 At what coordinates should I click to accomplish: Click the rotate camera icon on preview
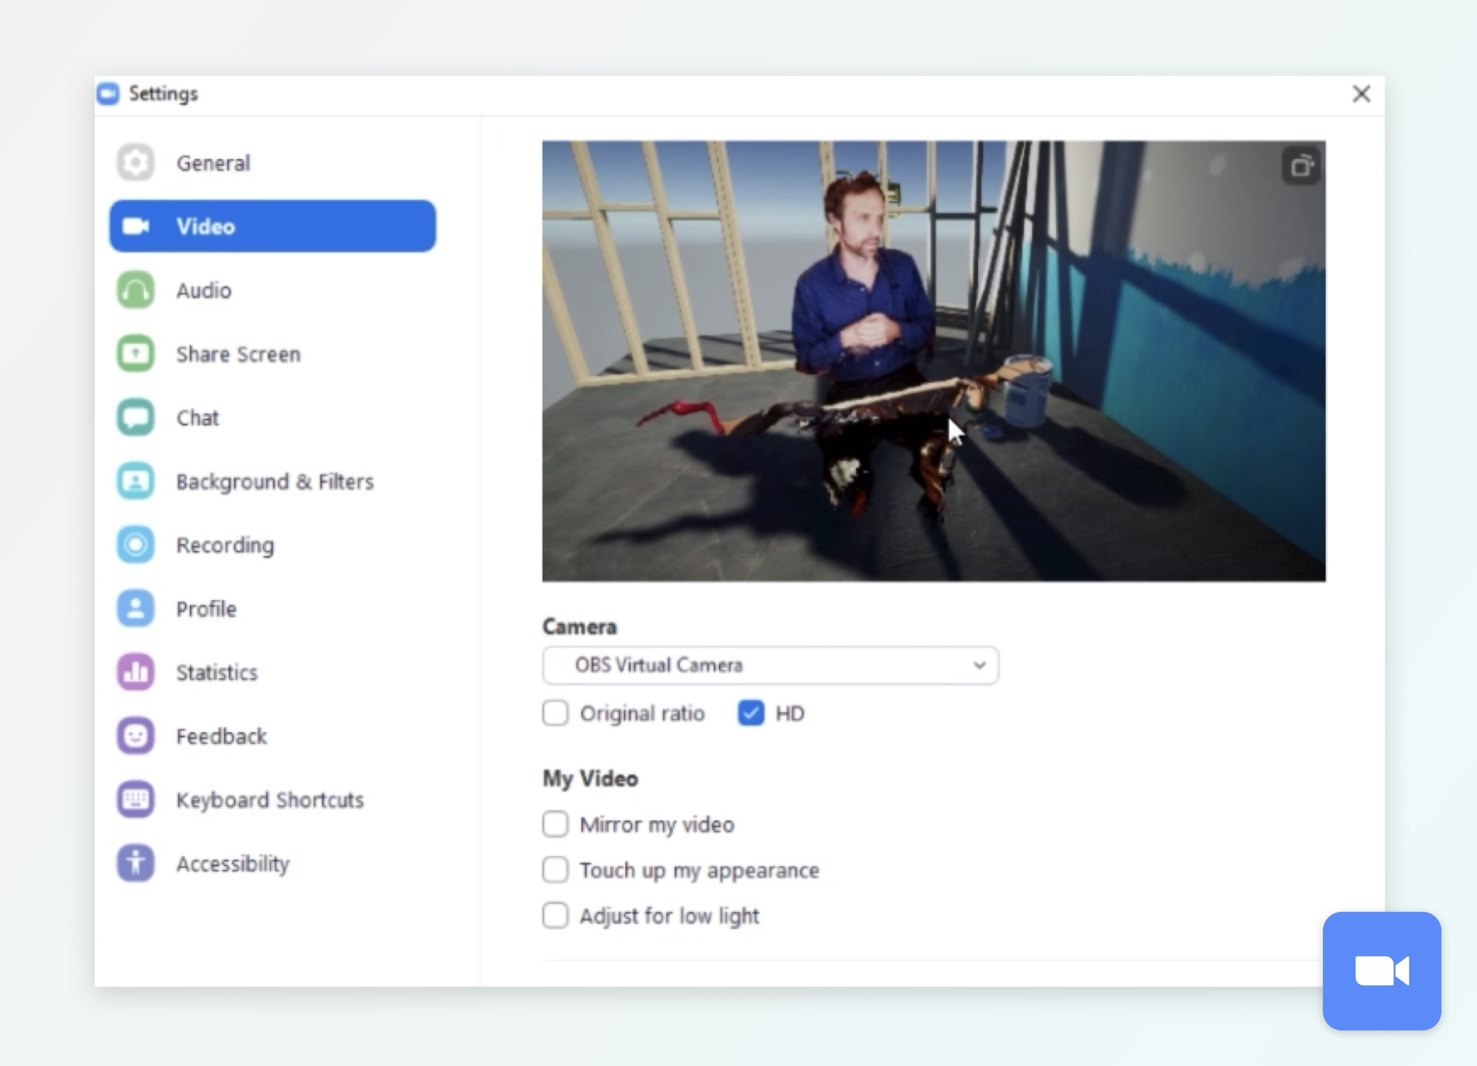1301,166
